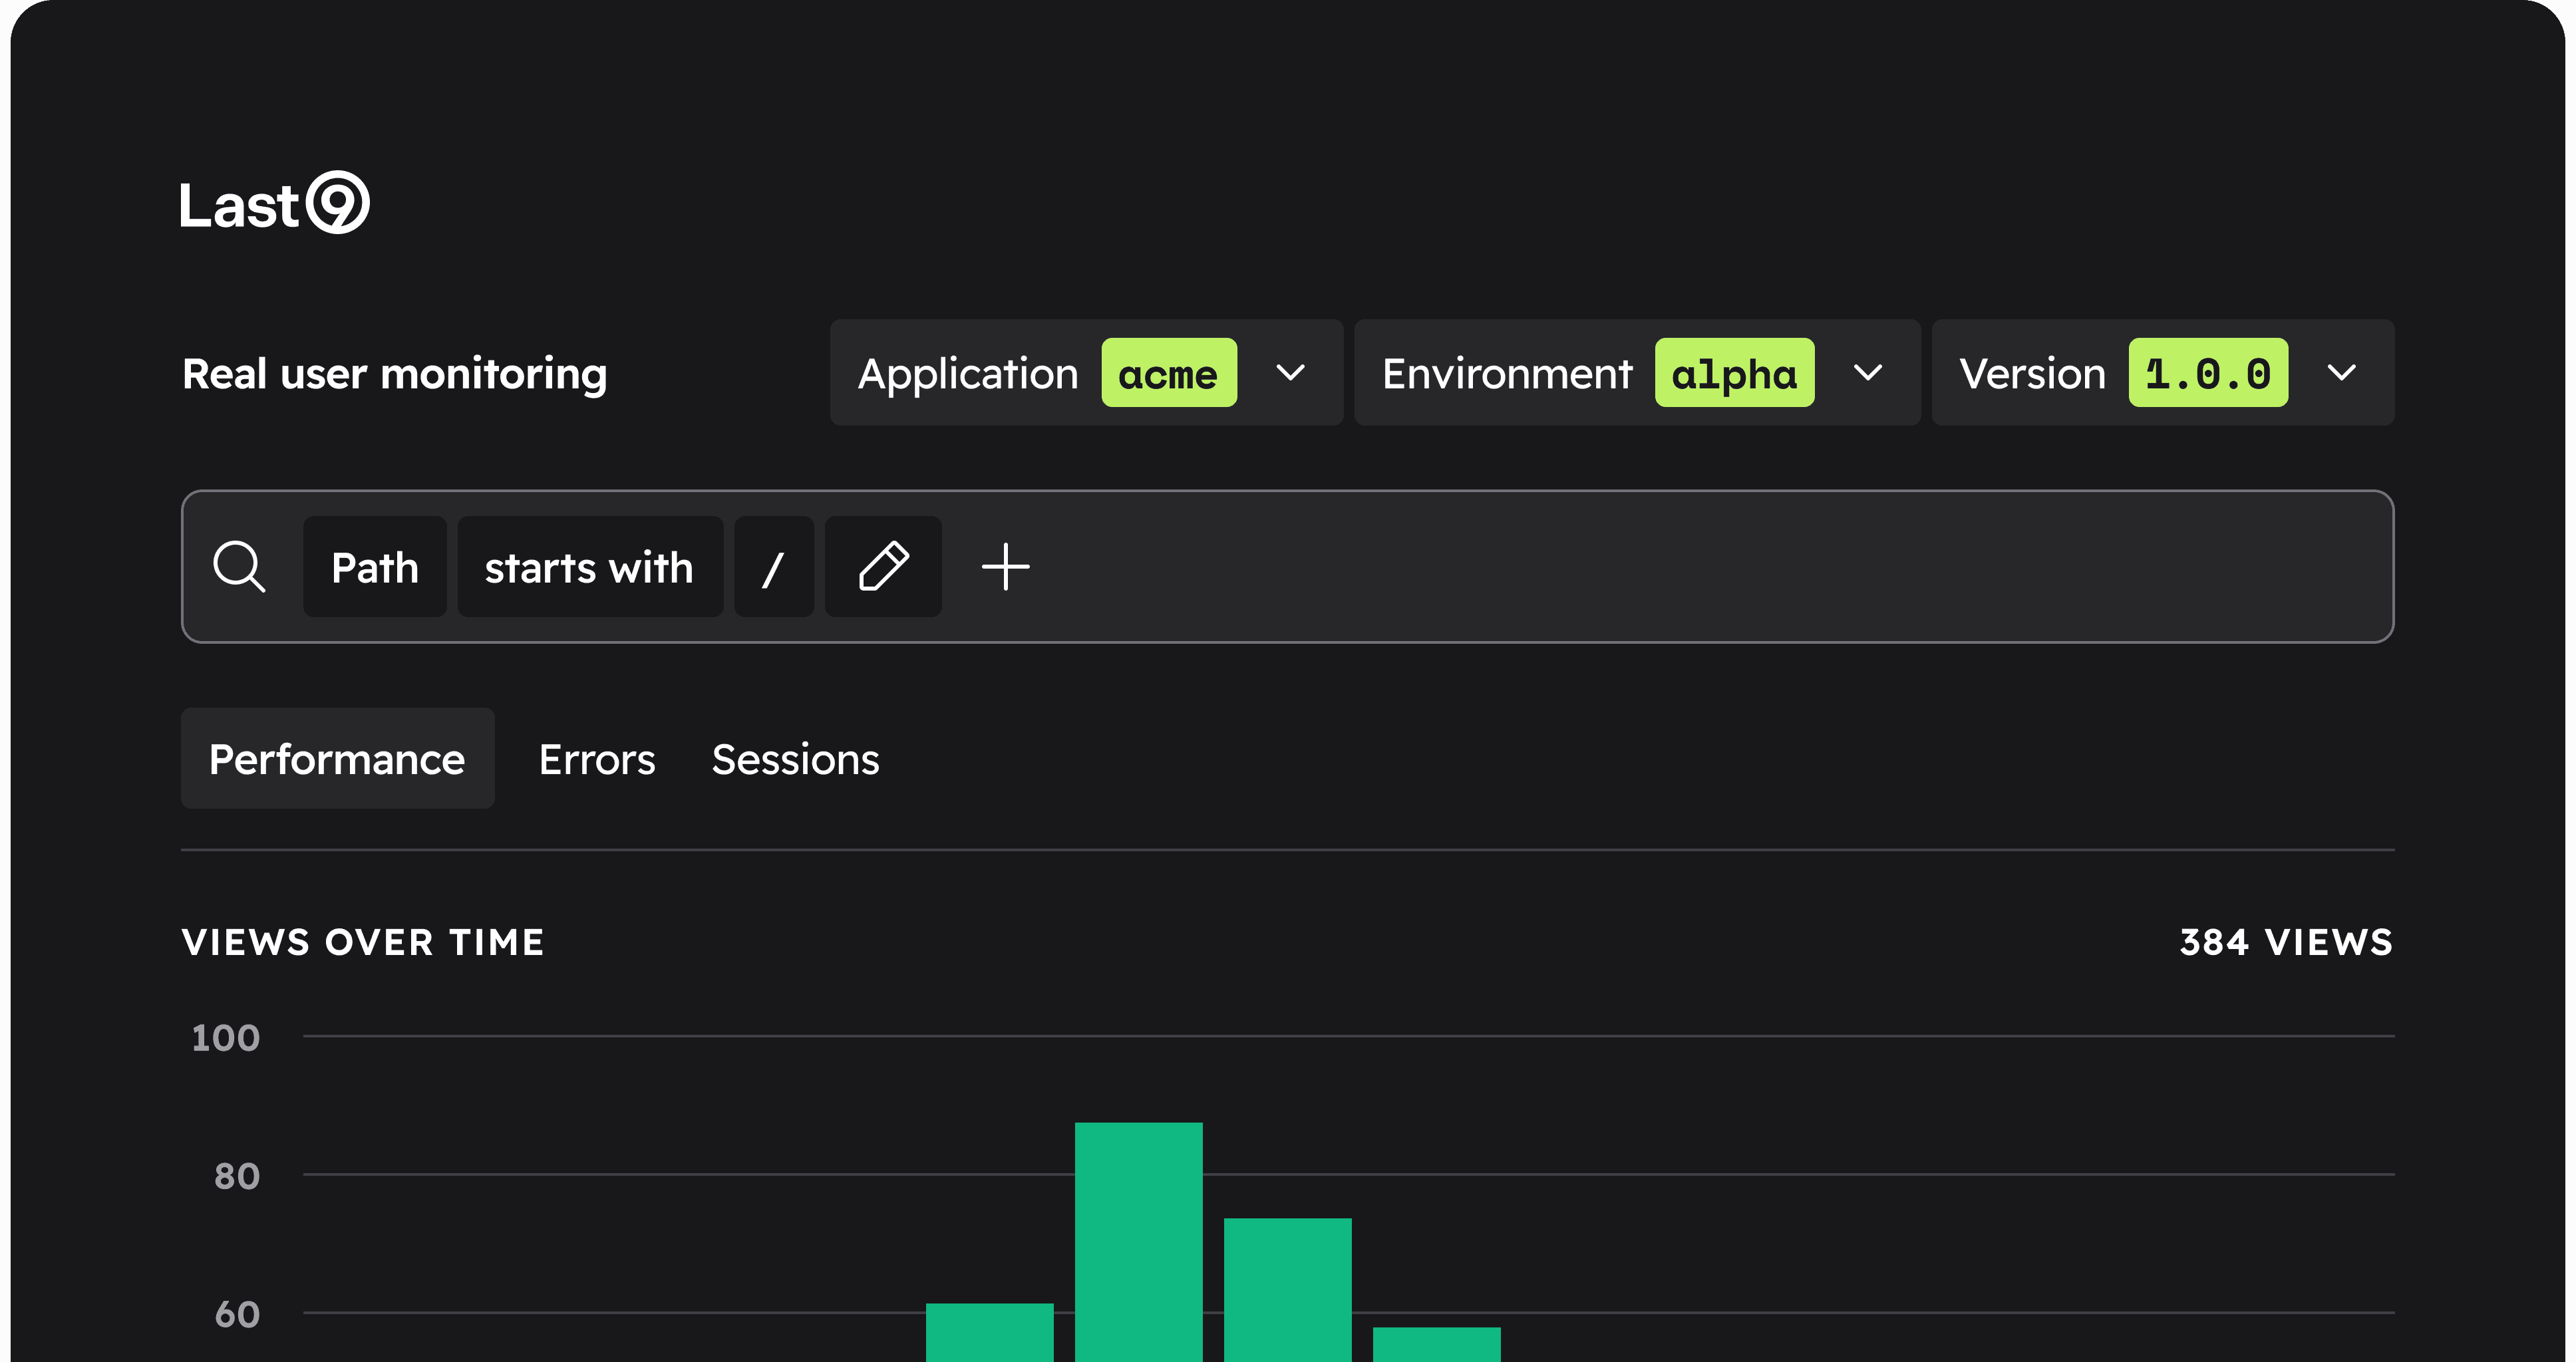Click the 384 Views count label
Screen dimensions: 2576x1362
[x=2285, y=942]
